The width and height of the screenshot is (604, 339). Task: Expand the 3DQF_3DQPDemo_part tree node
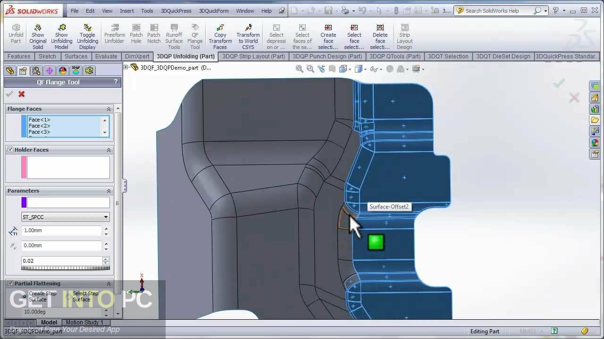click(126, 67)
